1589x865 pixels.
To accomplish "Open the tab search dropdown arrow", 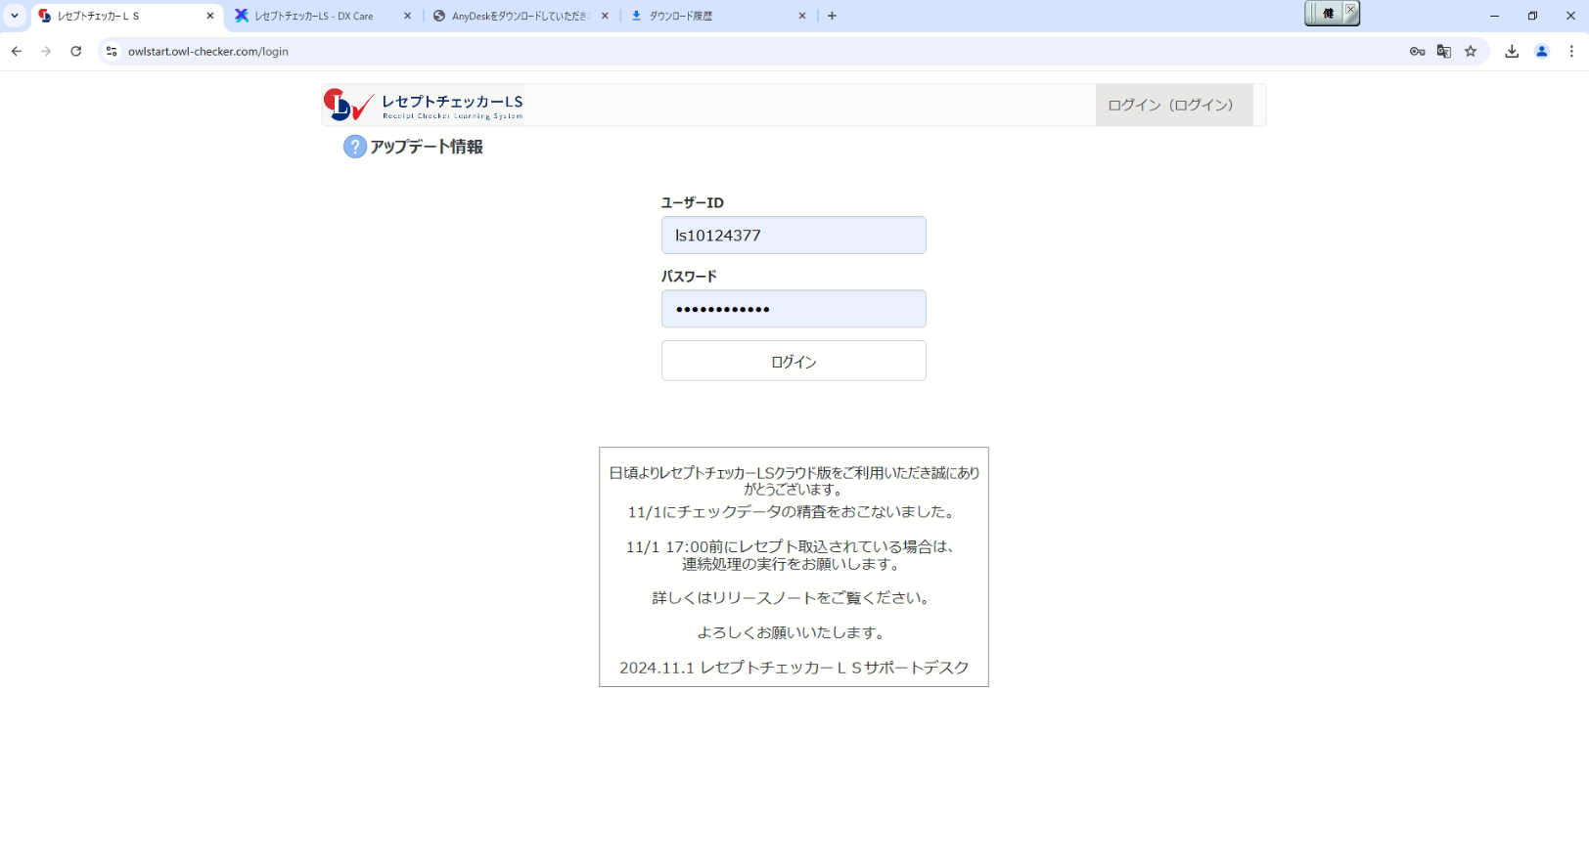I will pyautogui.click(x=15, y=16).
